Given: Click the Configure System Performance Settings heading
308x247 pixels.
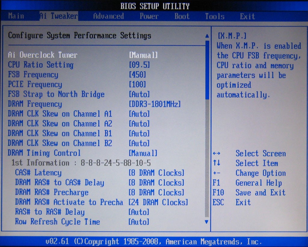Looking at the screenshot, I should point(80,36).
